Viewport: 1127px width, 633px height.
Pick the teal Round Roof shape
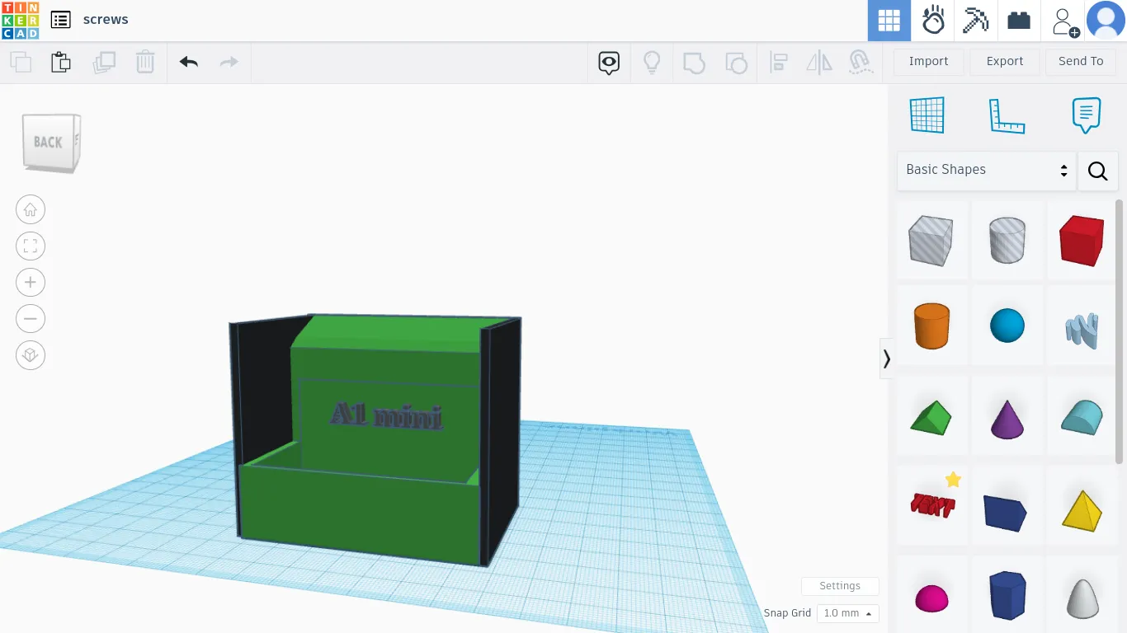click(1082, 418)
